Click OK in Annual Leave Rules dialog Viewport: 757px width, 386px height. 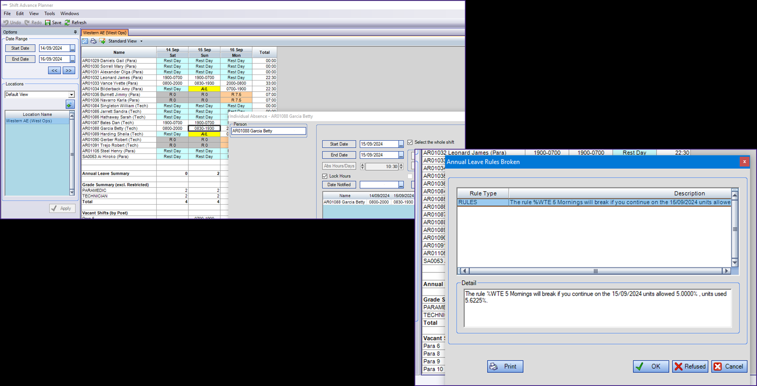pyautogui.click(x=651, y=366)
